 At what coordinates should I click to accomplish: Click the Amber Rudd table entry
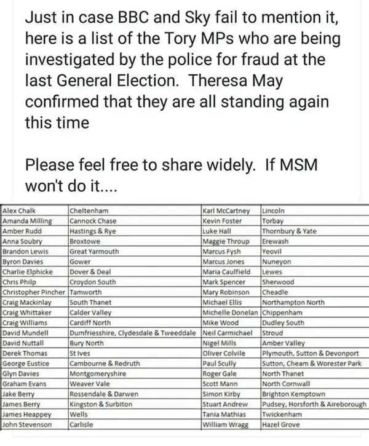[34, 231]
